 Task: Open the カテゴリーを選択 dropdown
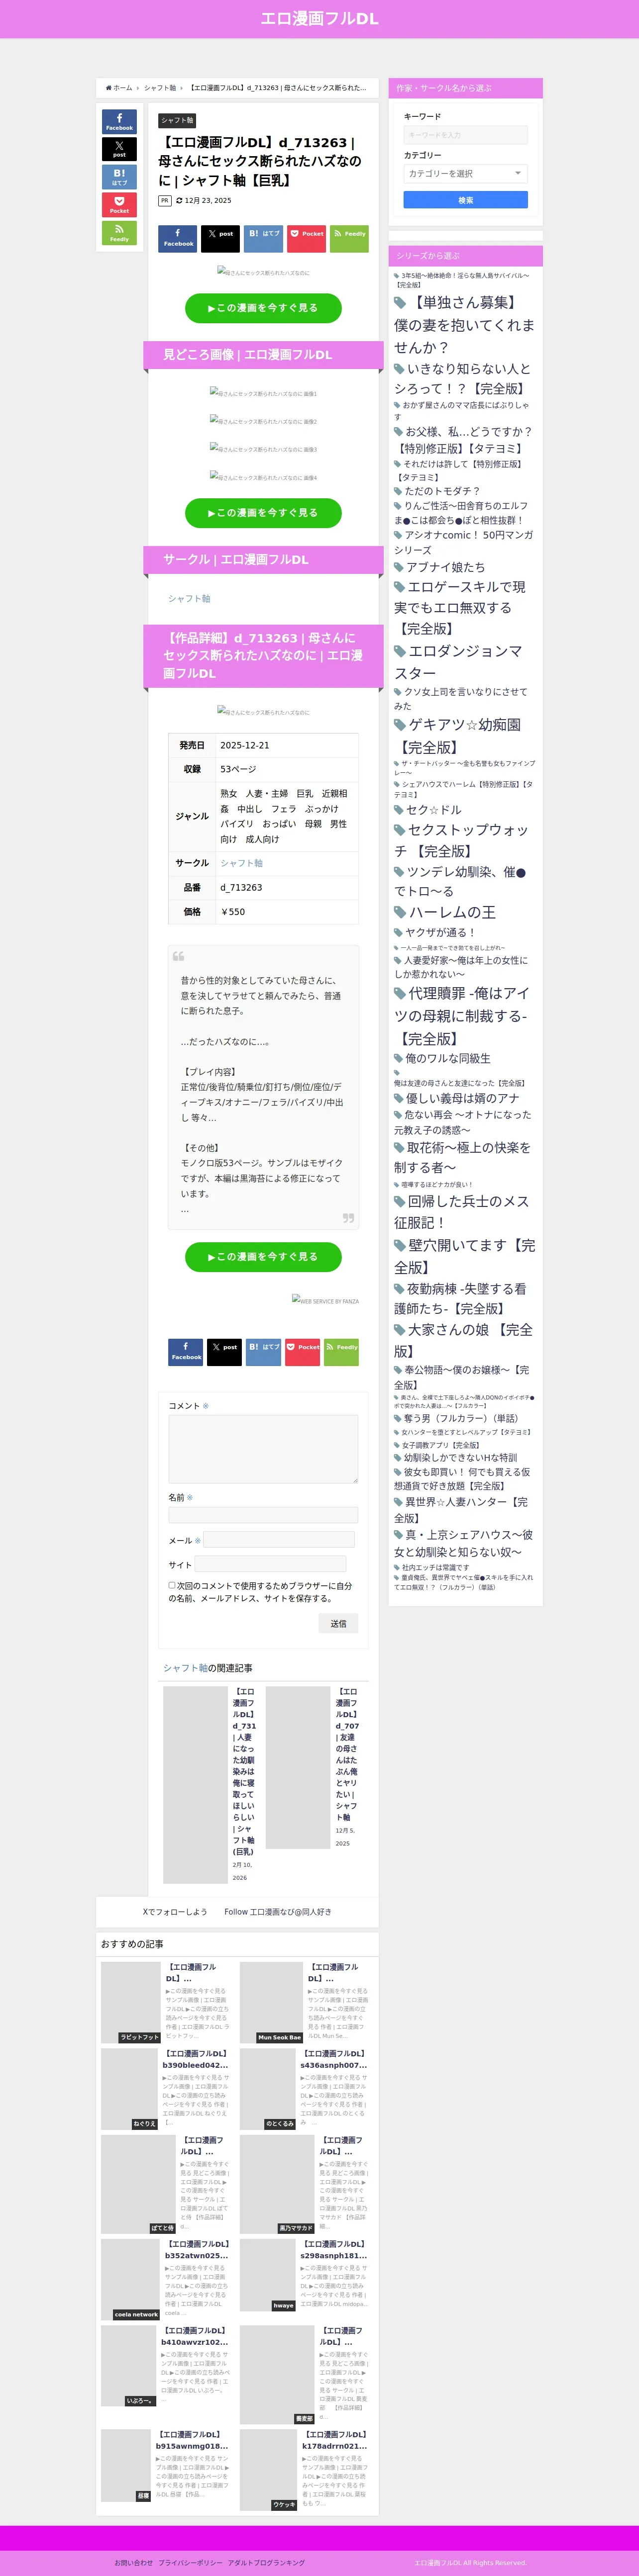tap(465, 174)
